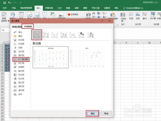This screenshot has height=121, width=161.
Task: Choose the bubble chart subtype icon
Action: click(82, 35)
